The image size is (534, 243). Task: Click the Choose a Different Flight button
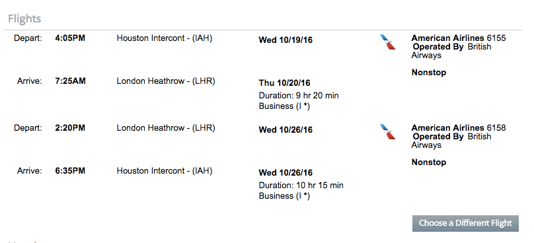465,223
